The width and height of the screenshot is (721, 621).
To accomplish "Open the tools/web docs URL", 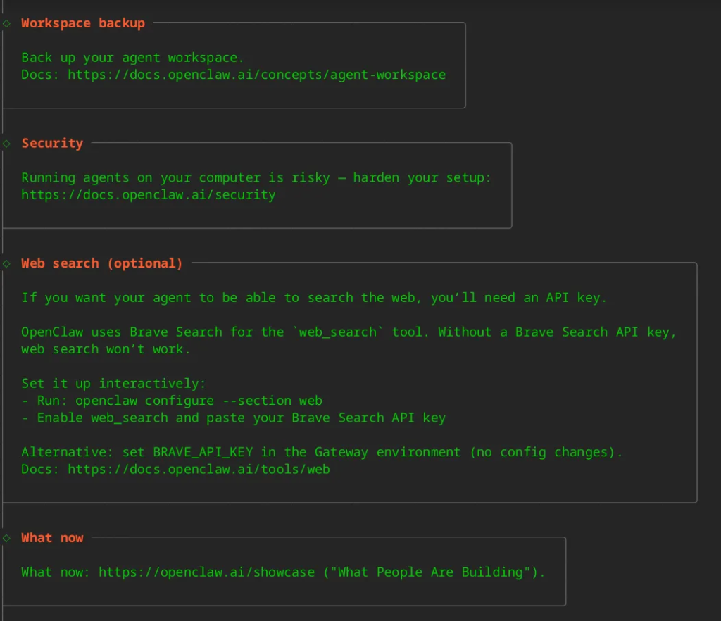I will pyautogui.click(x=199, y=469).
